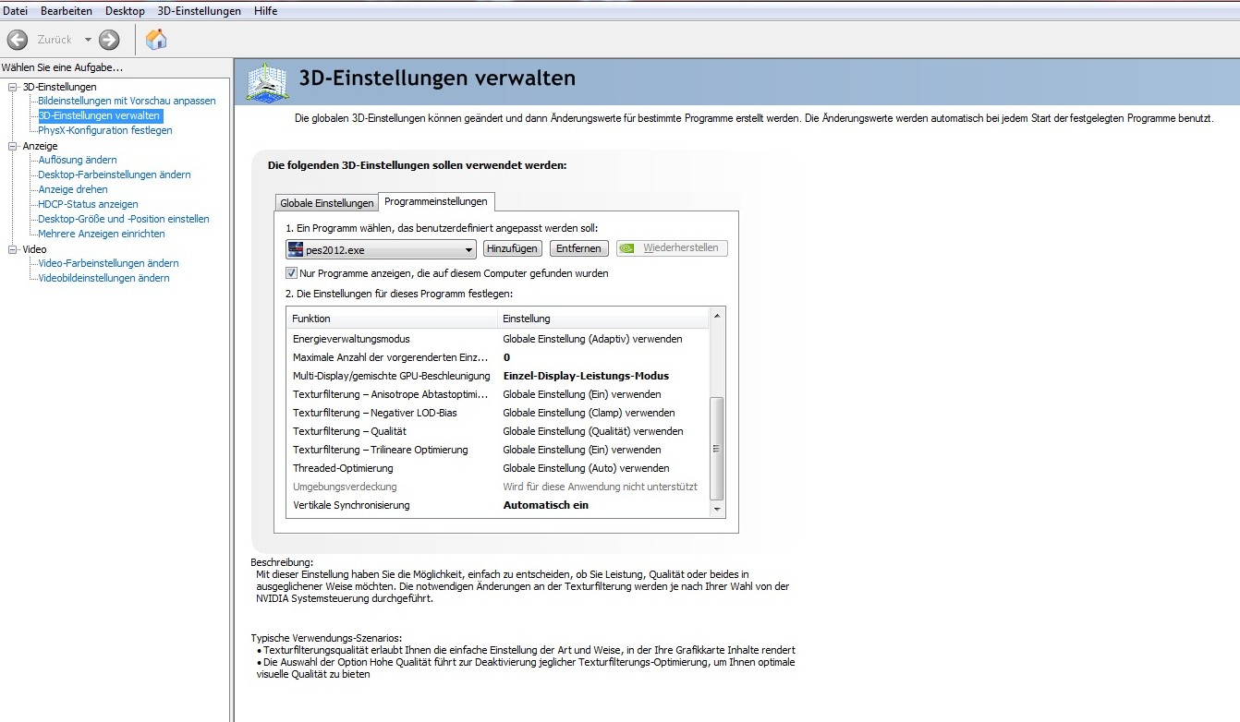This screenshot has width=1240, height=722.
Task: Open the Home icon in toolbar
Action: point(156,39)
